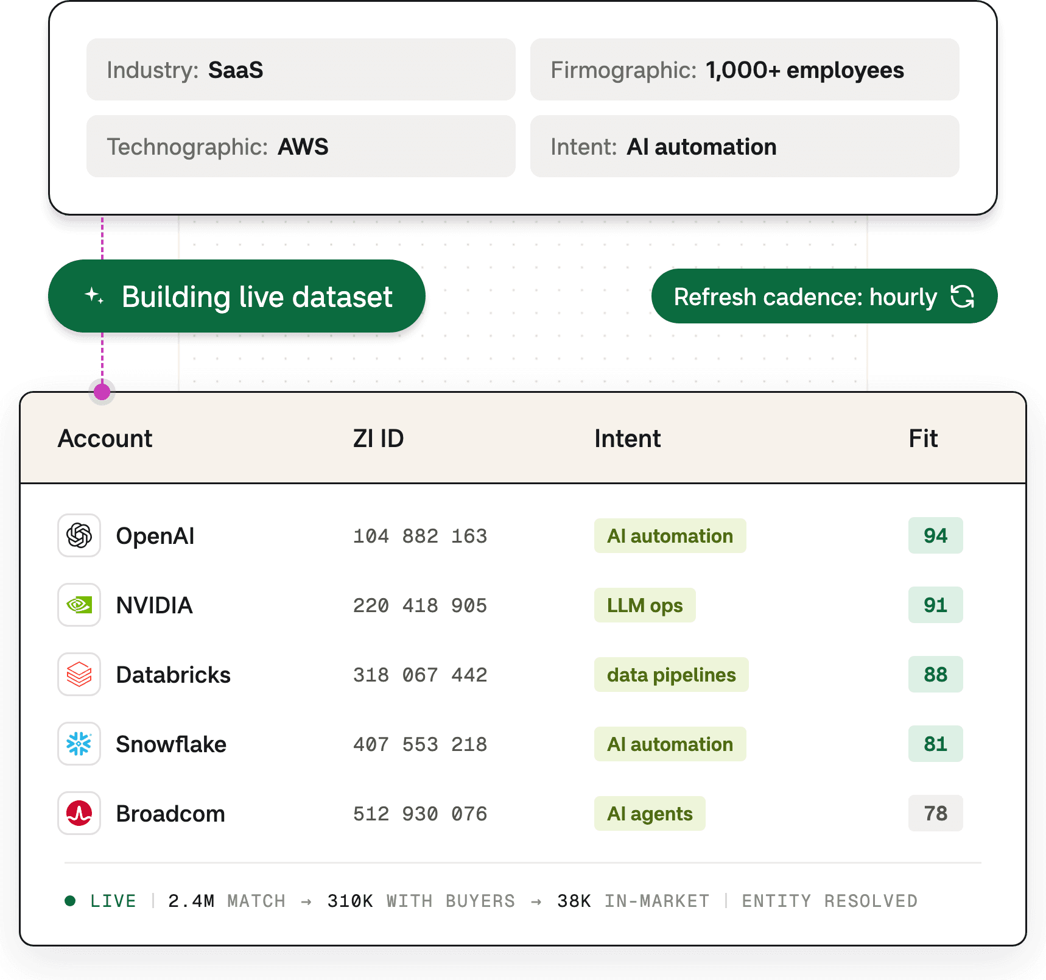The height and width of the screenshot is (980, 1046).
Task: Click OpenAI's AI automation intent tag
Action: coord(670,535)
